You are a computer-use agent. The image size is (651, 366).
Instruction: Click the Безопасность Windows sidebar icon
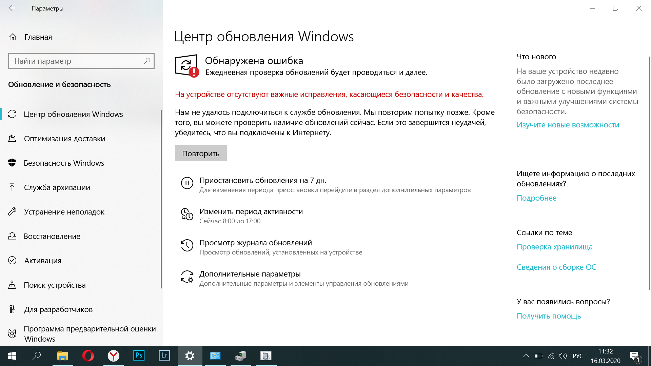click(x=12, y=163)
